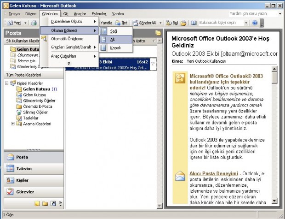
Task: Click the Folder List icon in navigation bar
Action: pyautogui.click(x=45, y=203)
